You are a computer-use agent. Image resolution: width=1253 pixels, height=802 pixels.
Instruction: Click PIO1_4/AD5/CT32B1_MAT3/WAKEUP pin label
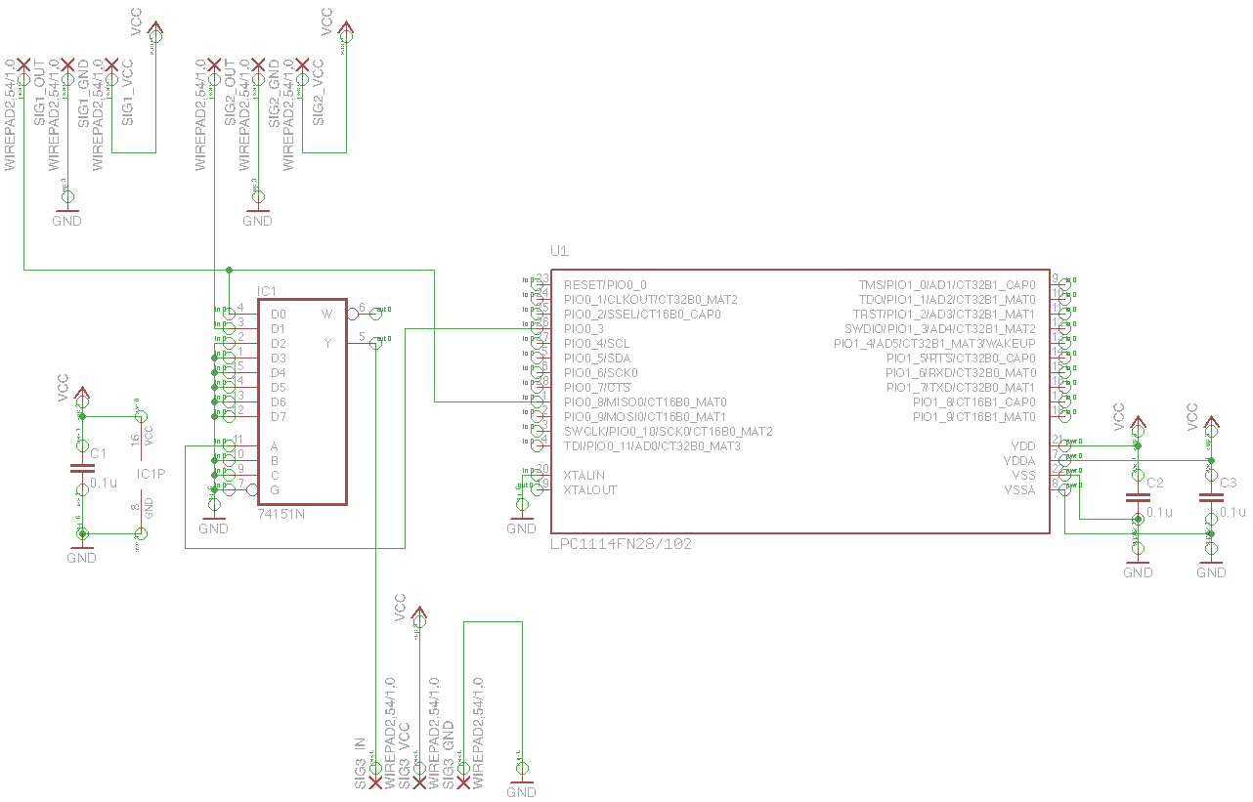[934, 344]
